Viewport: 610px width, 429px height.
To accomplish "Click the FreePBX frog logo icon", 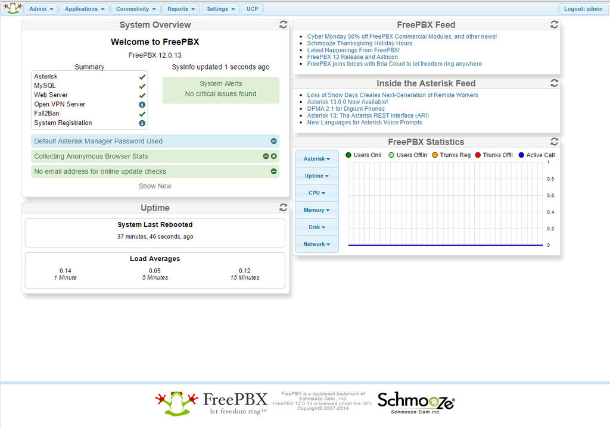I will (x=13, y=9).
